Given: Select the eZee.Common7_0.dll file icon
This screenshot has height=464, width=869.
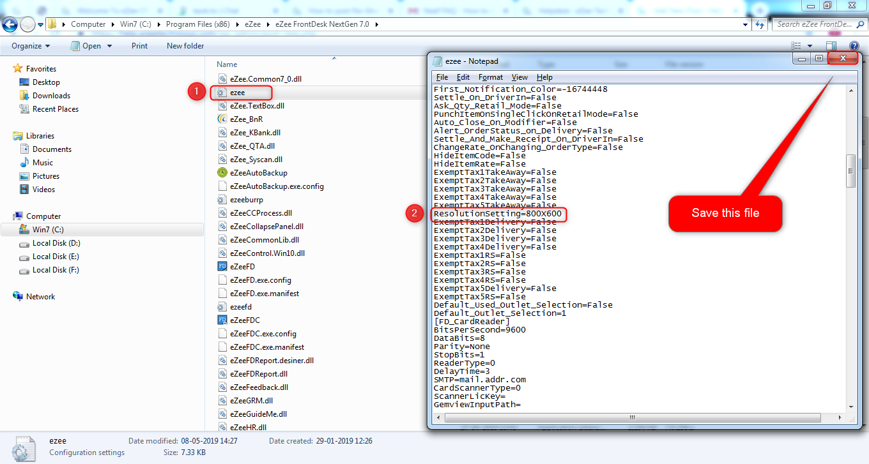Looking at the screenshot, I should coord(222,79).
